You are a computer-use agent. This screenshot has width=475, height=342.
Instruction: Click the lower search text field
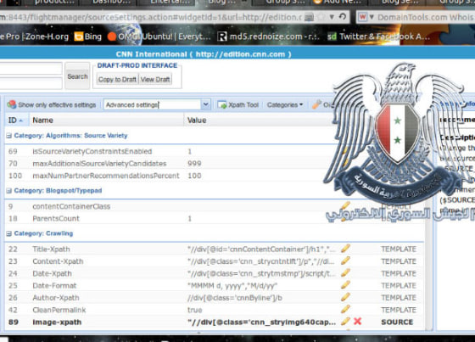[31, 83]
